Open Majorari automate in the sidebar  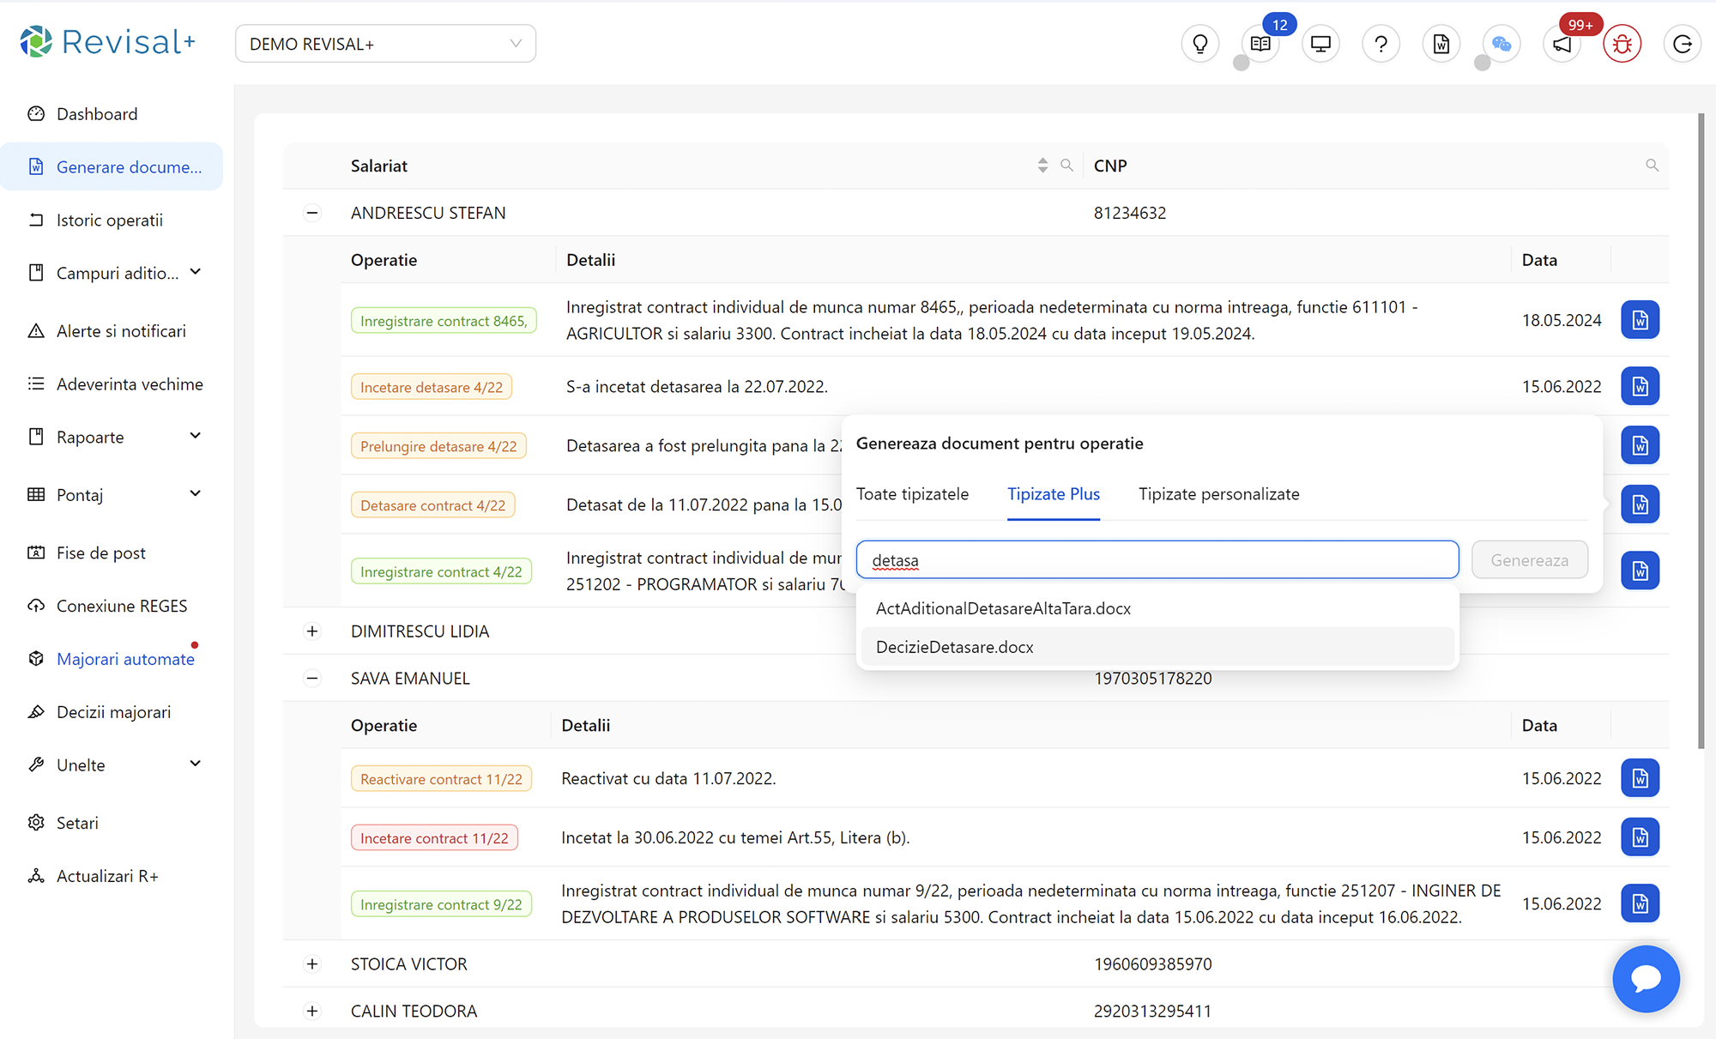coord(125,659)
